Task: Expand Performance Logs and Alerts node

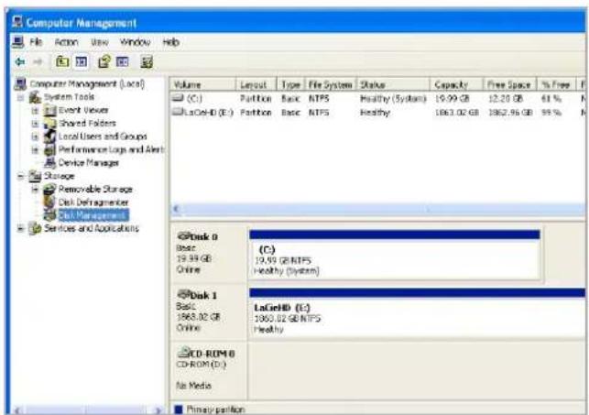Action: (x=35, y=150)
